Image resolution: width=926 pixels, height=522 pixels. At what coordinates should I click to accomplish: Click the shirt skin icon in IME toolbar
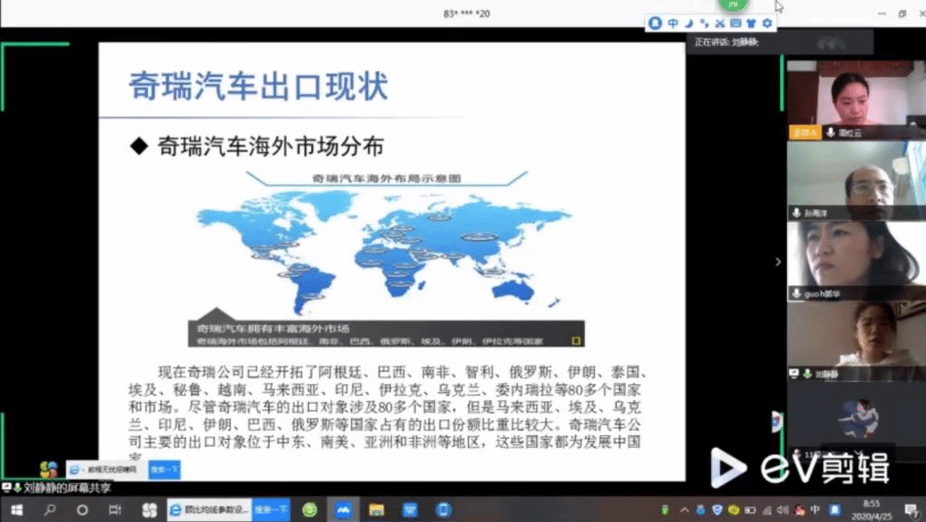(x=751, y=23)
